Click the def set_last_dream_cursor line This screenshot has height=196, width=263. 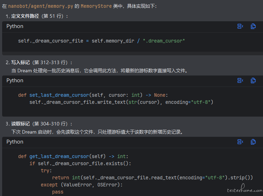(x=93, y=95)
